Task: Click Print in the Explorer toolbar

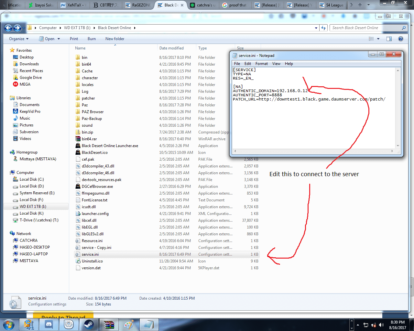Action: point(74,39)
